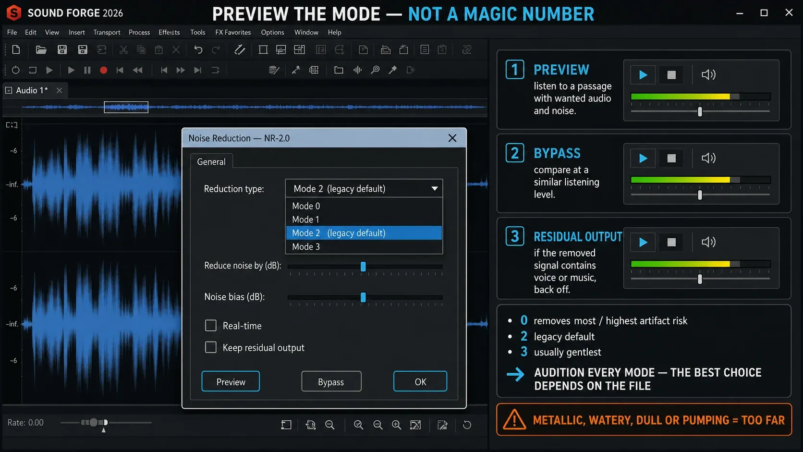Choose Mode 3 from the list
The height and width of the screenshot is (452, 803).
click(364, 246)
